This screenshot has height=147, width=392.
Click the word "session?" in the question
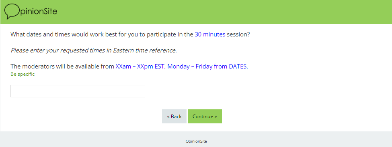[x=238, y=34]
